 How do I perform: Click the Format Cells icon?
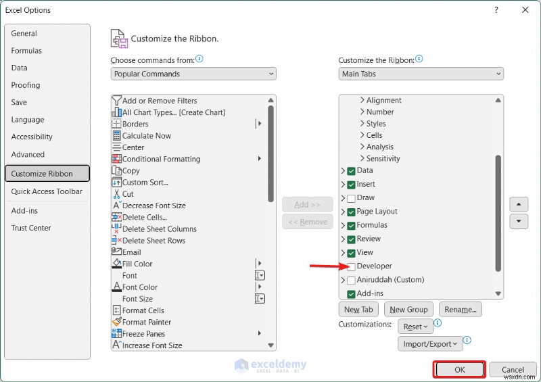pos(116,310)
